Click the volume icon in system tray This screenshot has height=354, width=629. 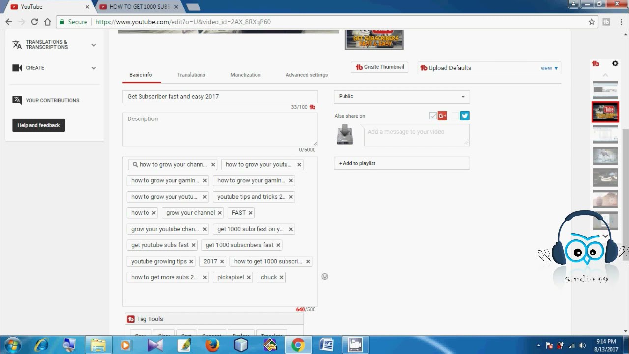tap(583, 345)
